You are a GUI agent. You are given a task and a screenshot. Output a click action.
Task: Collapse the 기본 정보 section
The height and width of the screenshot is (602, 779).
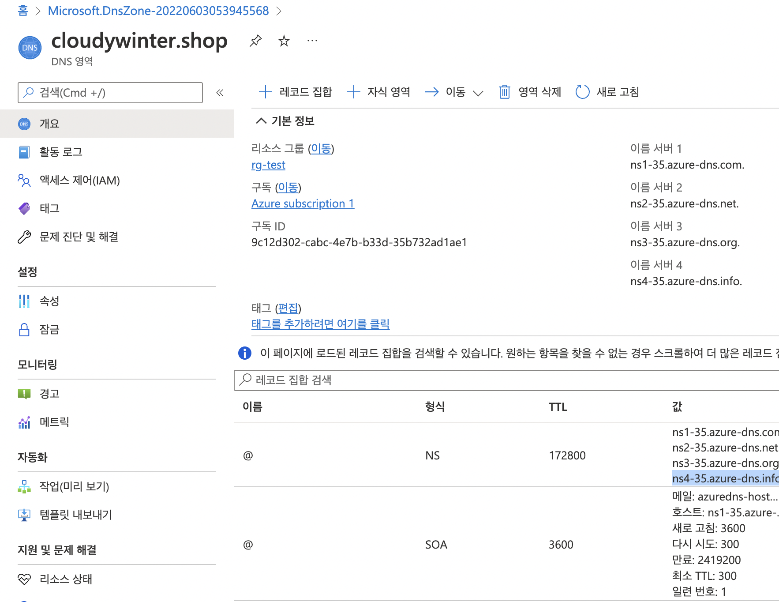[261, 121]
